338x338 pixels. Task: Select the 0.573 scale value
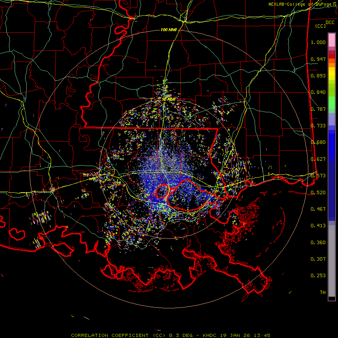tap(318, 176)
